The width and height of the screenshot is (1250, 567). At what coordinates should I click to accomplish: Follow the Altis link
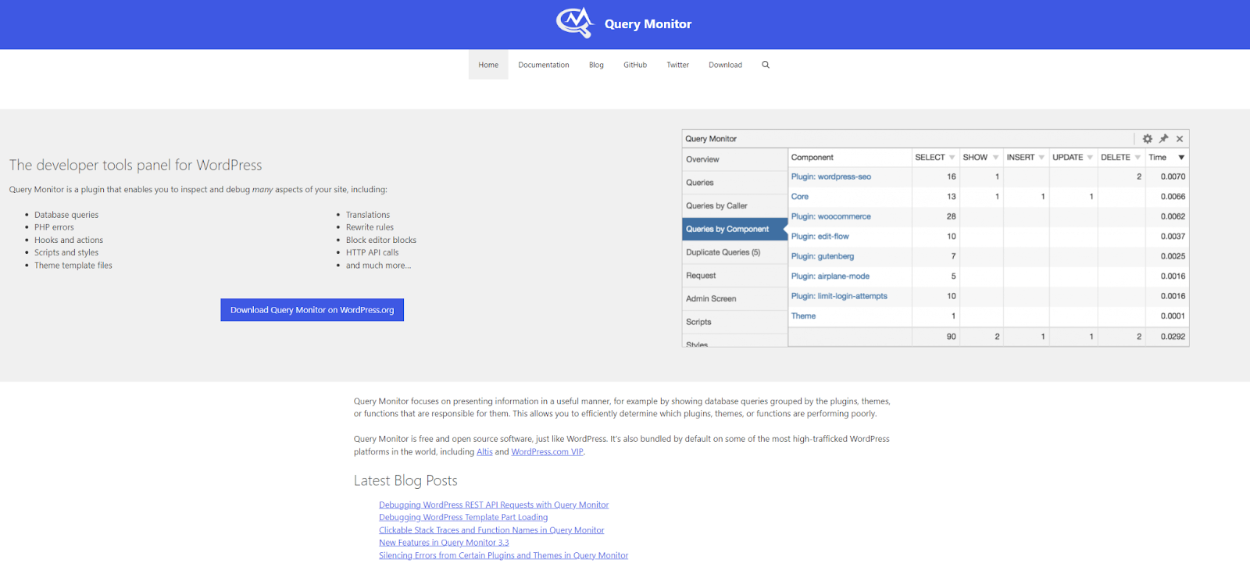click(484, 452)
